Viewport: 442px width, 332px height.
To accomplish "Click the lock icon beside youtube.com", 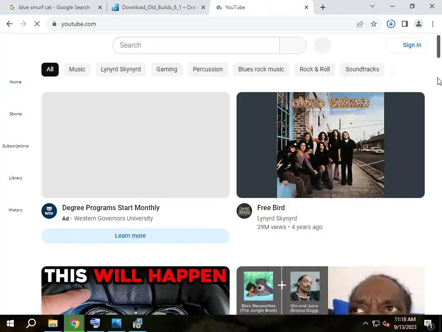I will (54, 24).
